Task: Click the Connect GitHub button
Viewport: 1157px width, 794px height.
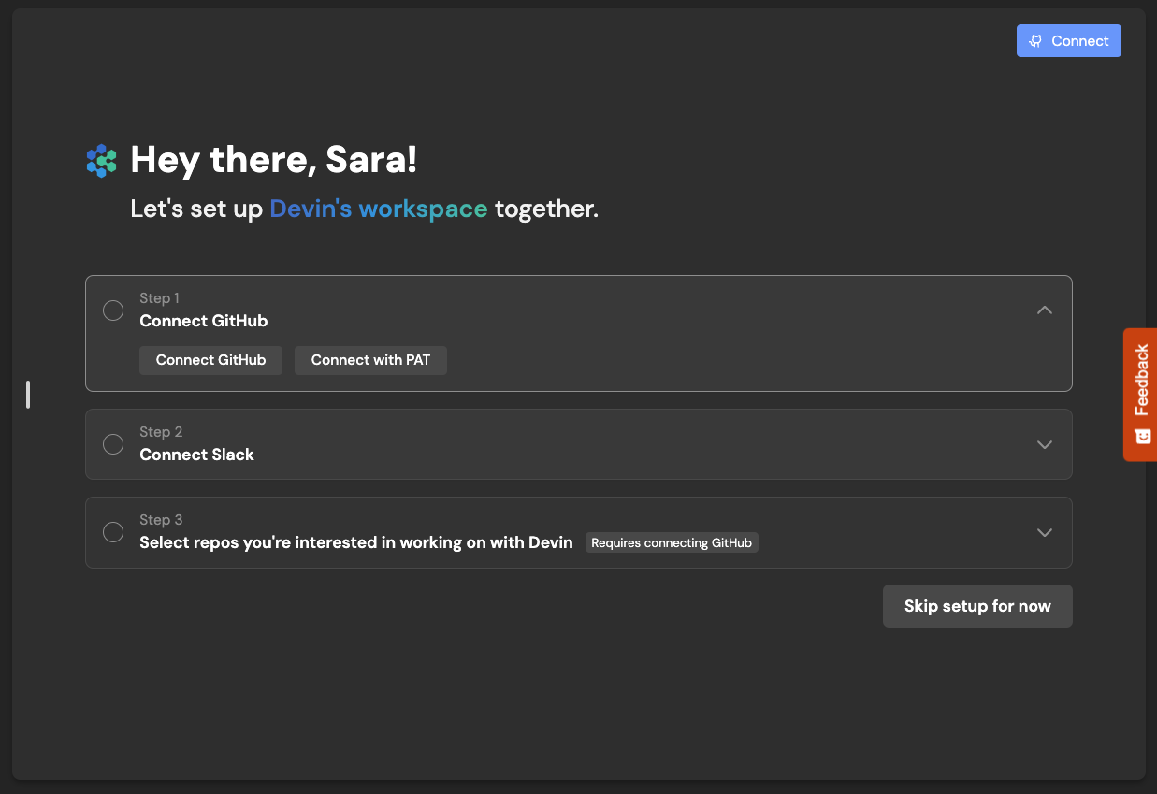Action: (210, 360)
